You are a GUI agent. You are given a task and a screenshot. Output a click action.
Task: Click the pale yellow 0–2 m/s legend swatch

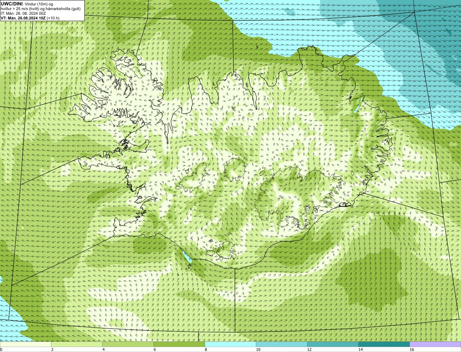point(26,344)
